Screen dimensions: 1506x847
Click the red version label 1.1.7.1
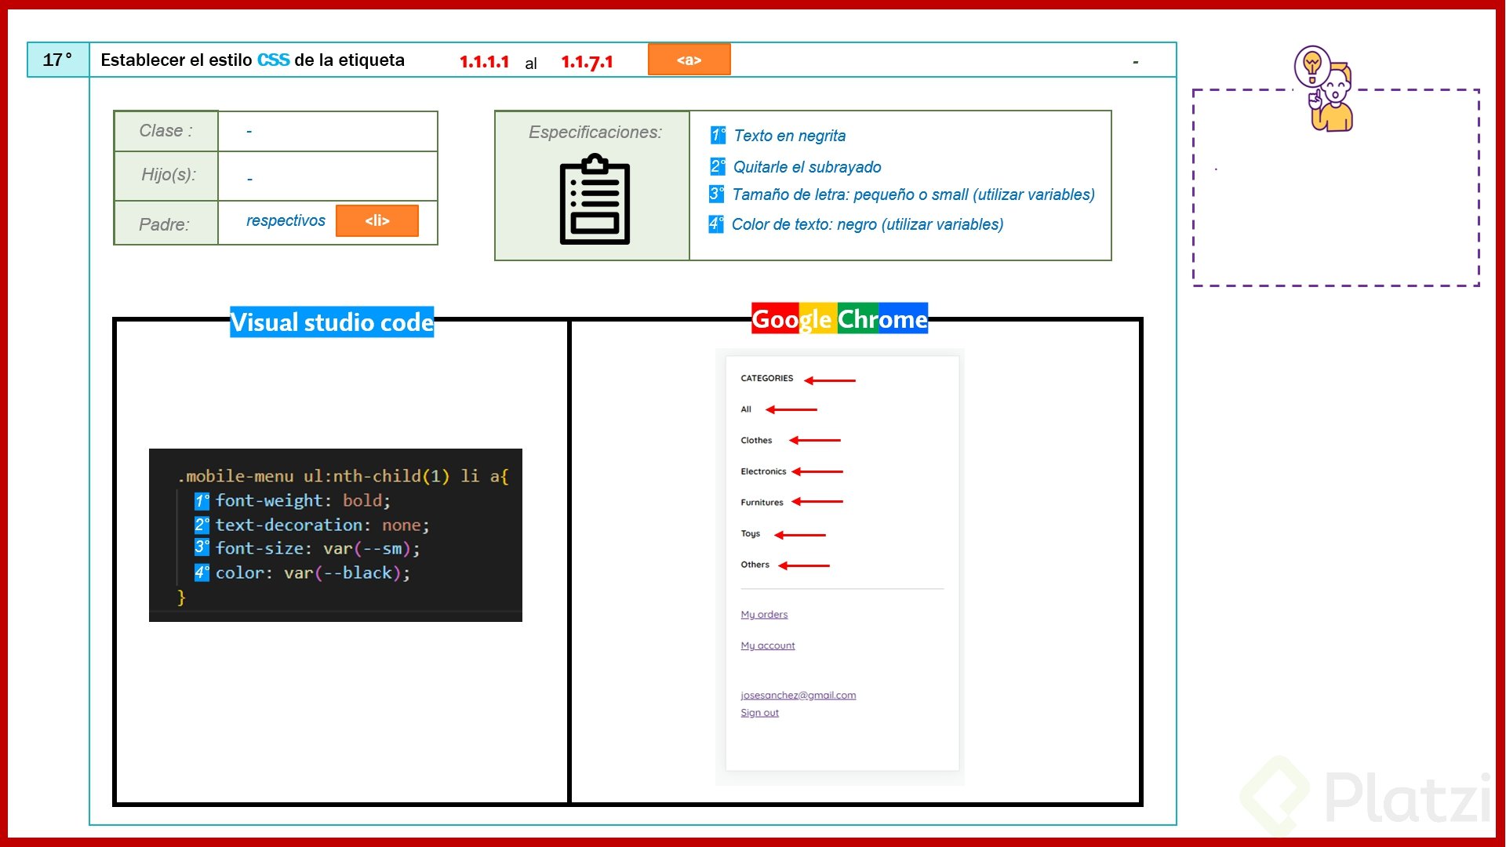tap(587, 60)
